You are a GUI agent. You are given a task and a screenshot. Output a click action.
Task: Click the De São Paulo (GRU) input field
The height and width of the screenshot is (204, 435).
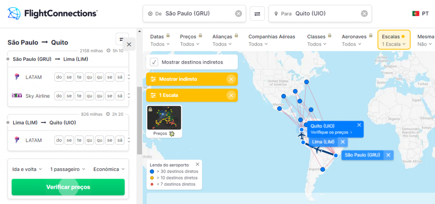[194, 14]
